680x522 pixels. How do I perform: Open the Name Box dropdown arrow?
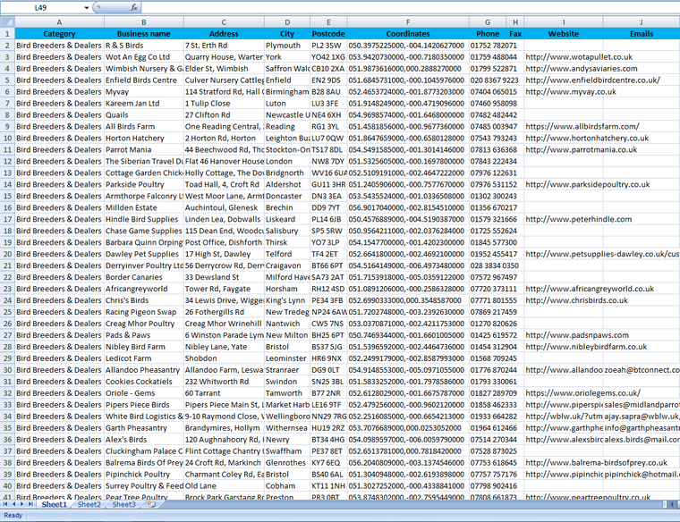(86, 7)
